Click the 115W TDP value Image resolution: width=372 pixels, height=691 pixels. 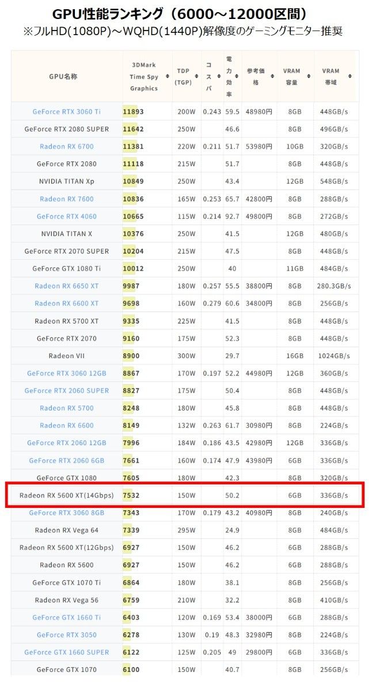[187, 216]
